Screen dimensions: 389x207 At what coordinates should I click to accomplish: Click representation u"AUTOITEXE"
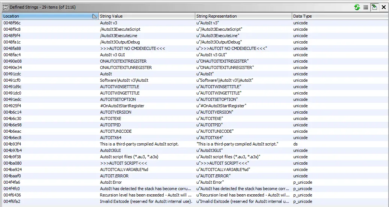coord(210,118)
